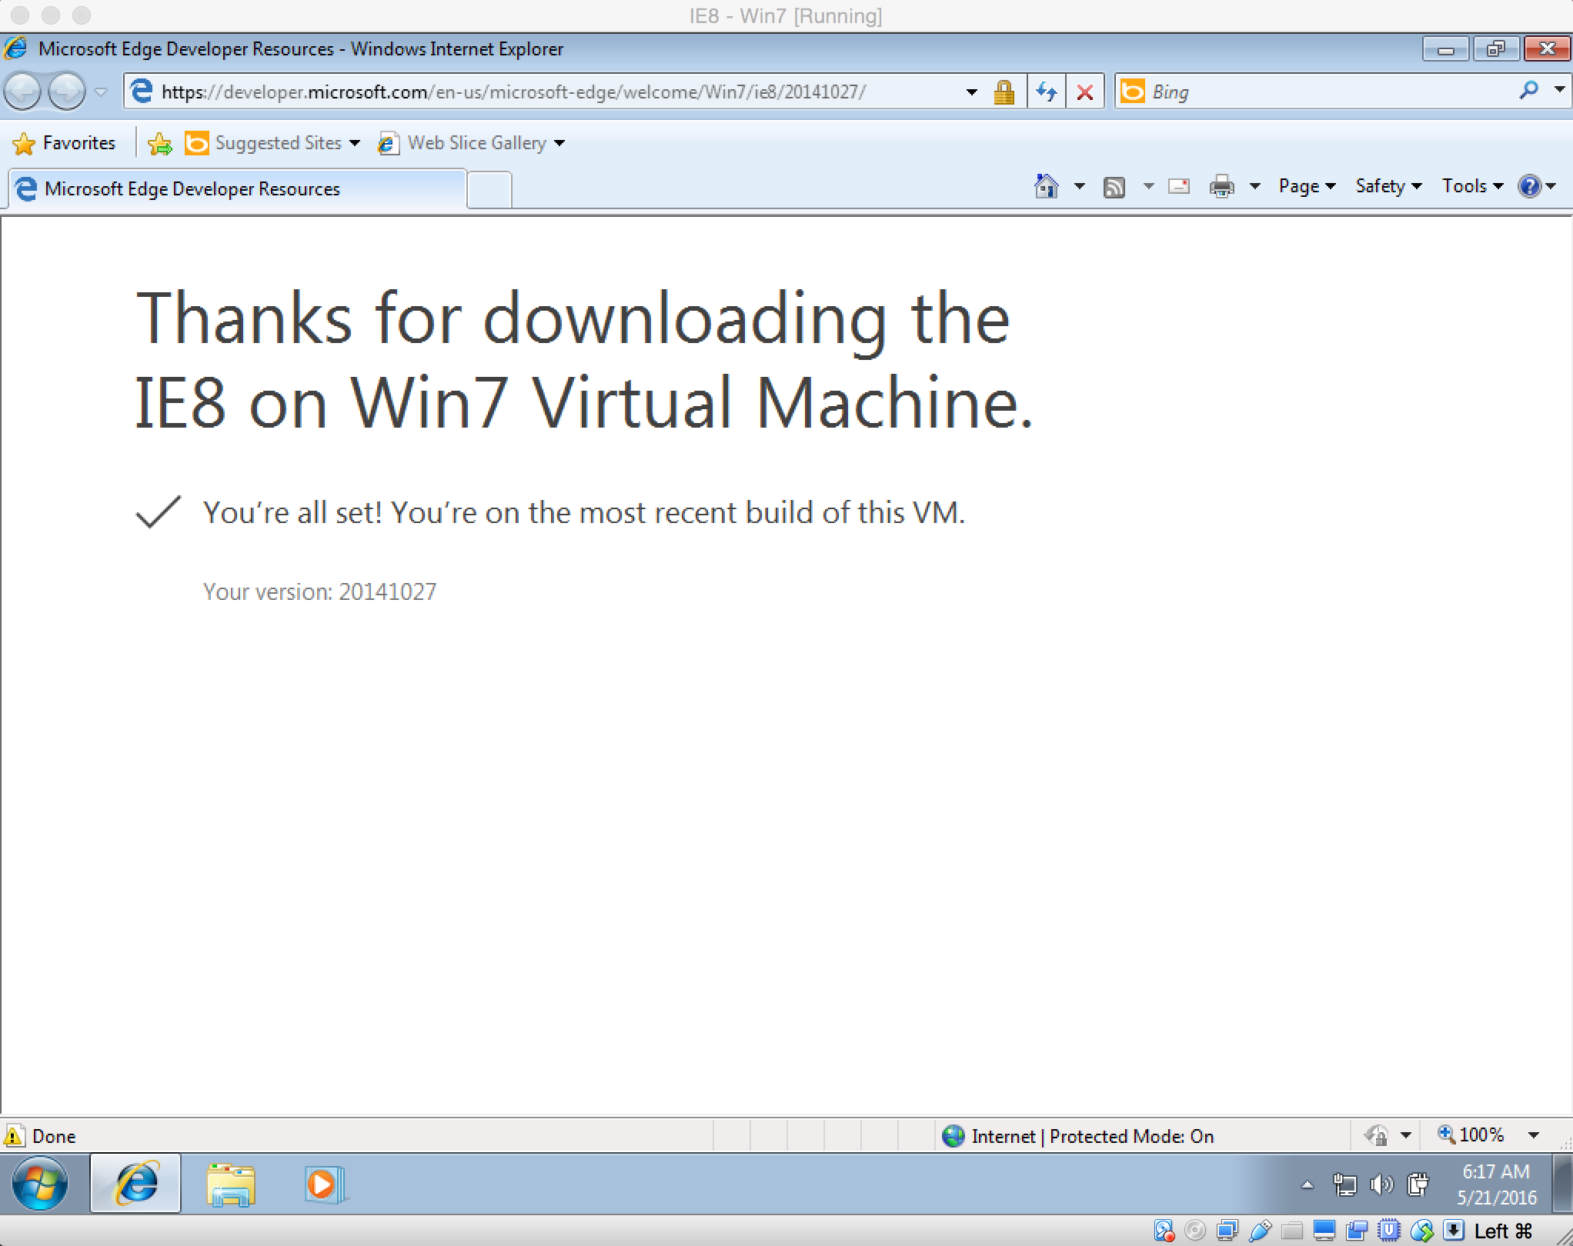The width and height of the screenshot is (1573, 1246).
Task: Expand the Feeds dropdown arrow
Action: coord(1148,186)
